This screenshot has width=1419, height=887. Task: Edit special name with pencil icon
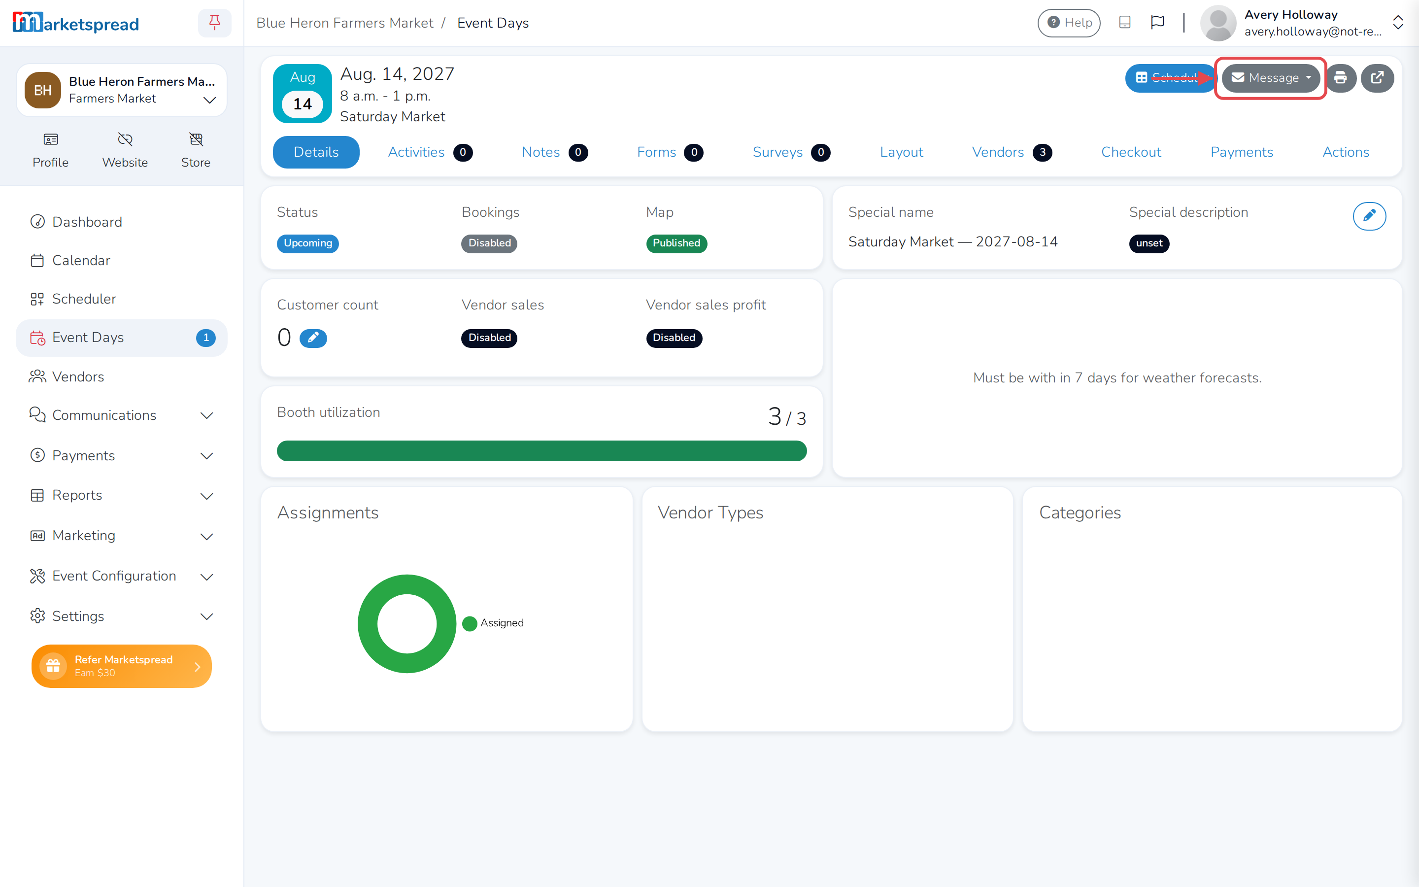(1369, 216)
